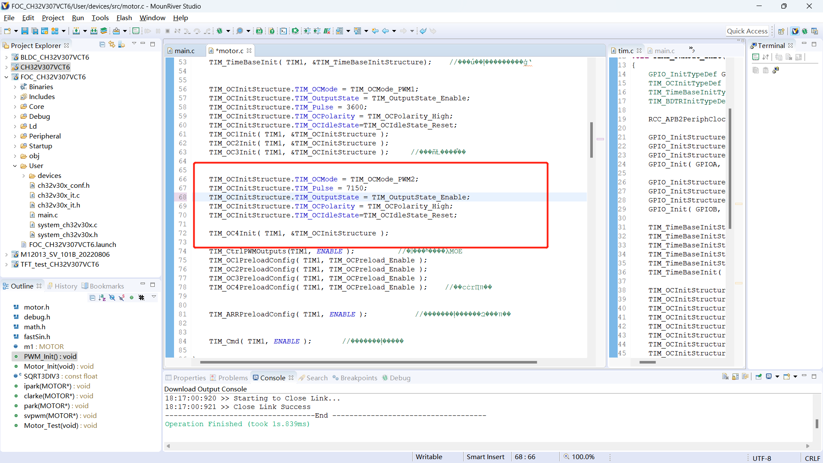Click the Quick Access field
The image size is (823, 463).
click(x=747, y=31)
